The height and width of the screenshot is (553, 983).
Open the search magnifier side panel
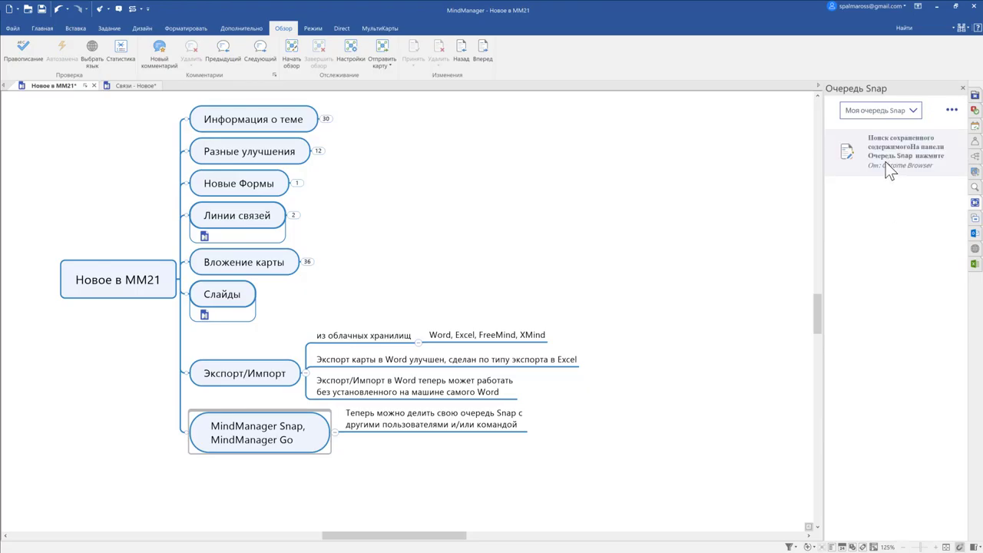[975, 187]
